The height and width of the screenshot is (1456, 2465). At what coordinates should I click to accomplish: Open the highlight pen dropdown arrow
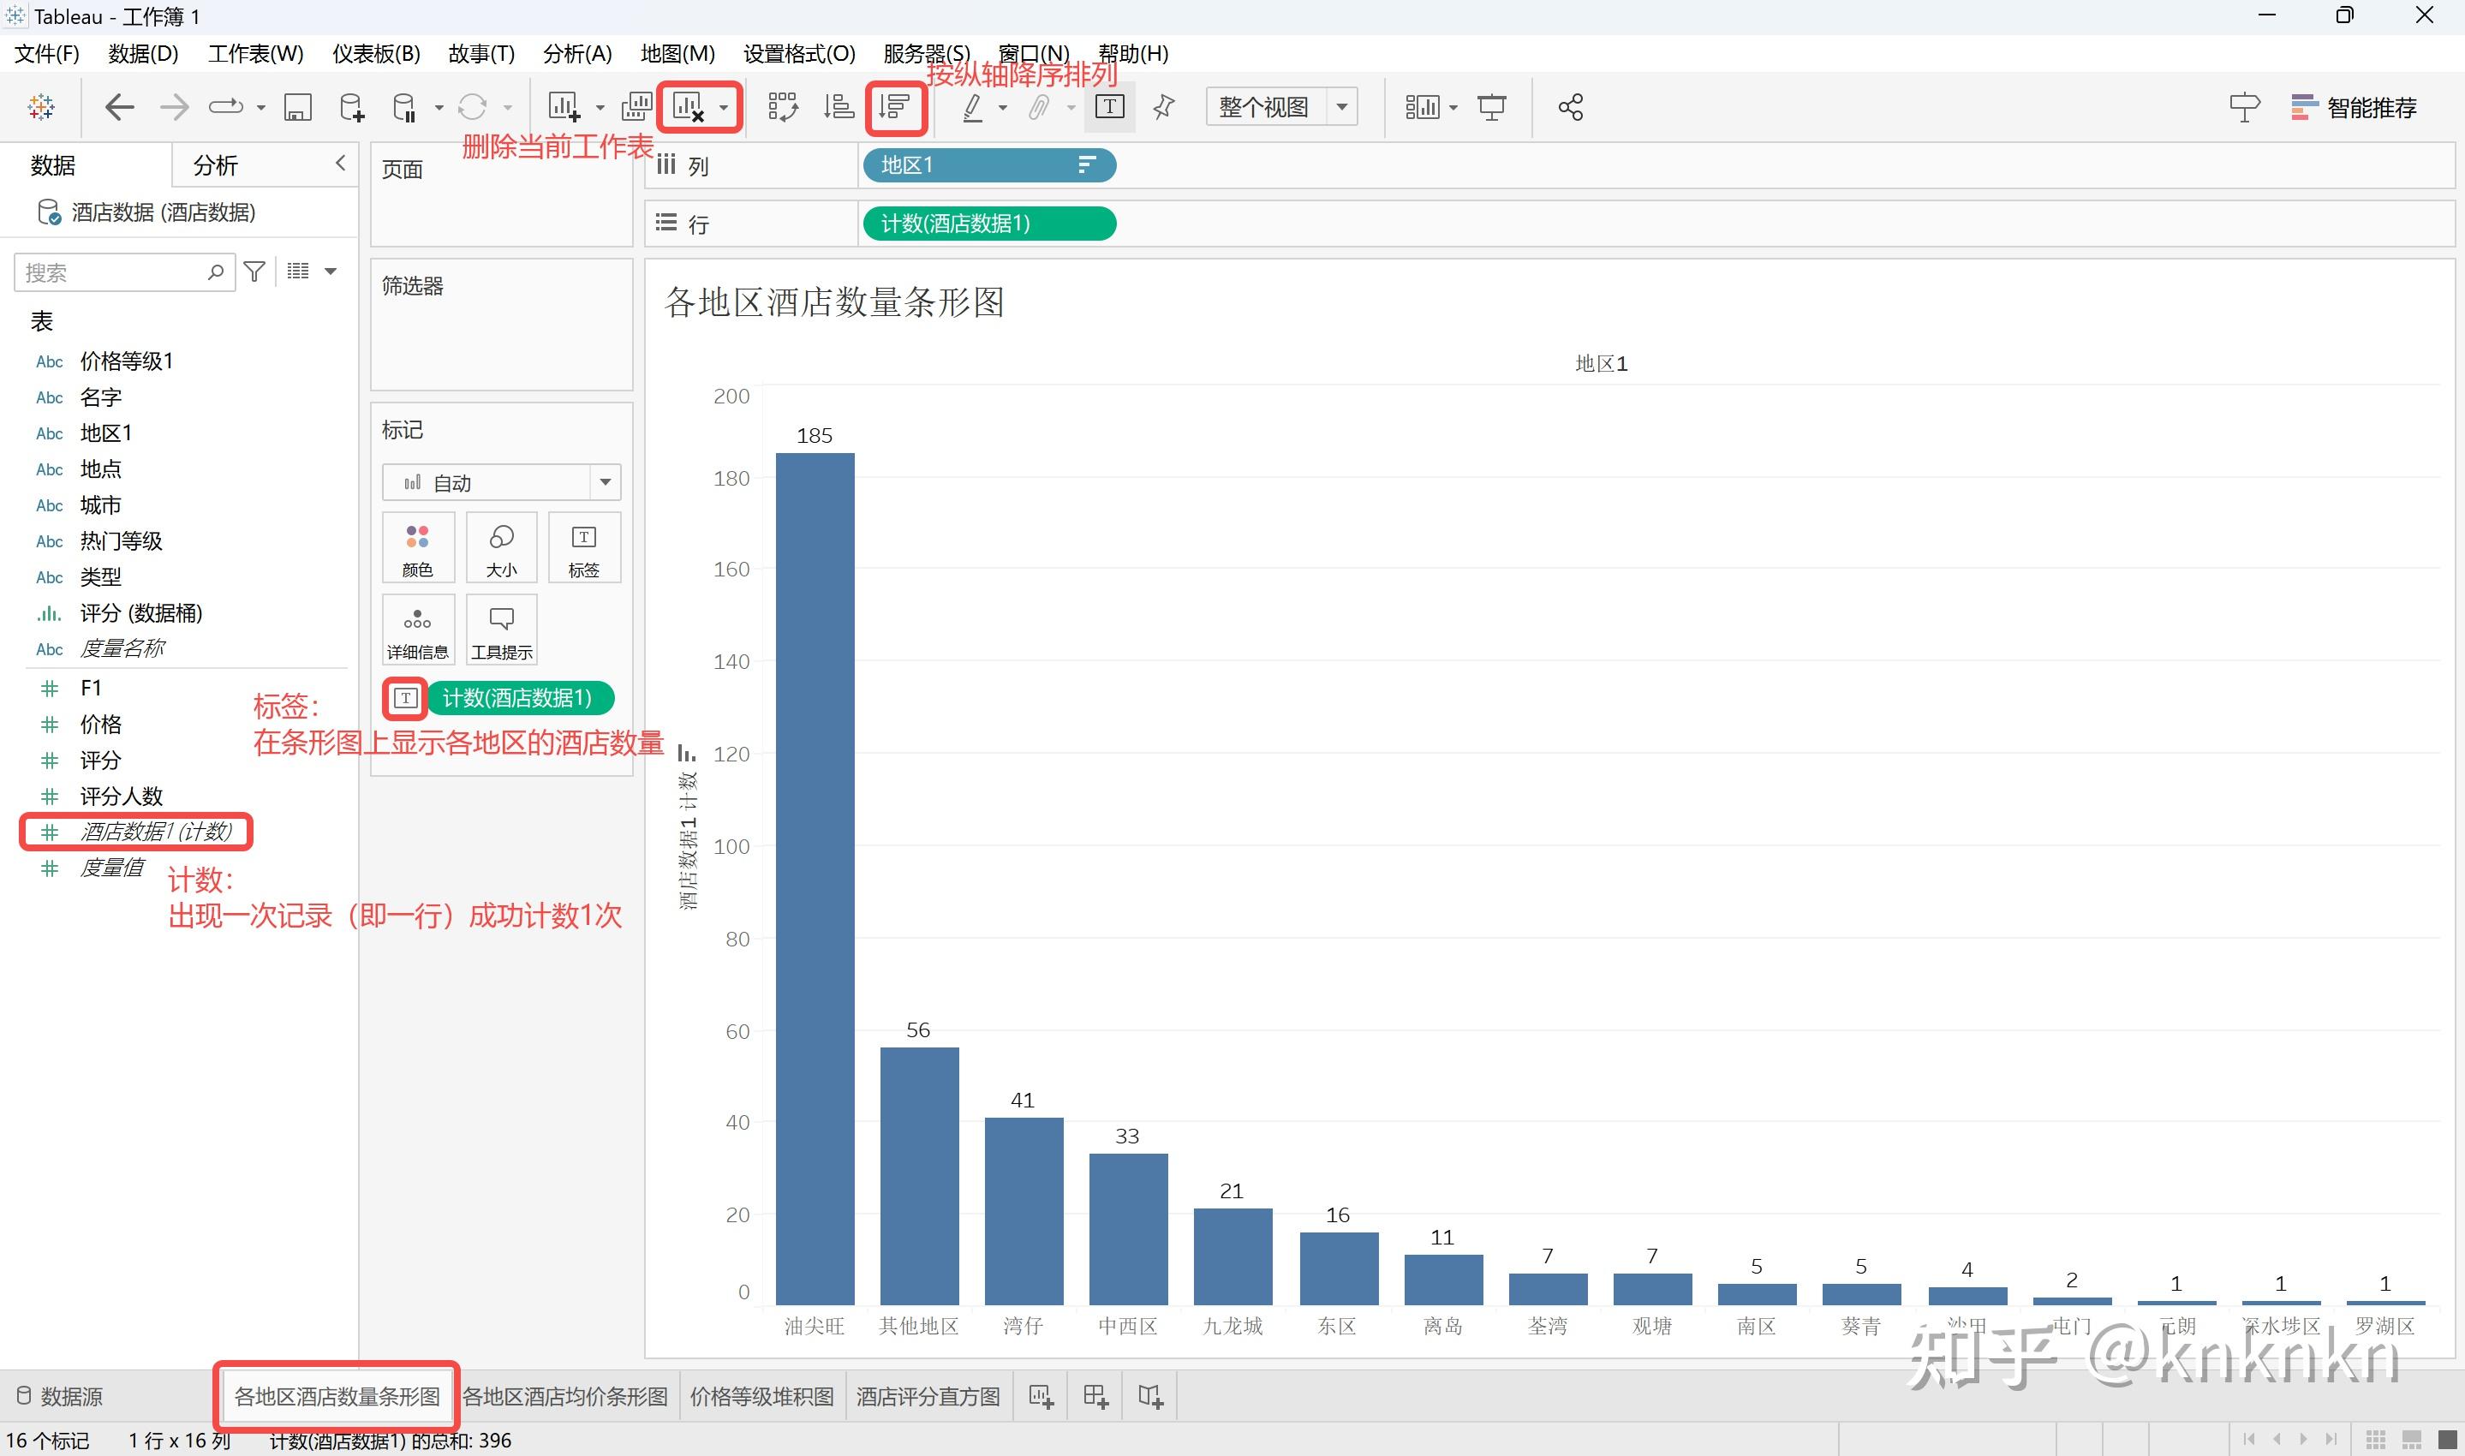(x=1002, y=108)
